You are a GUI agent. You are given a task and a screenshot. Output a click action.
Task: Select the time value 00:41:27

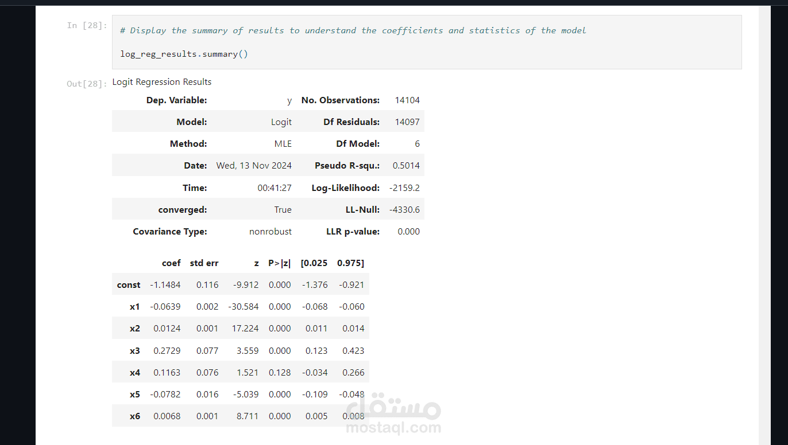click(275, 188)
